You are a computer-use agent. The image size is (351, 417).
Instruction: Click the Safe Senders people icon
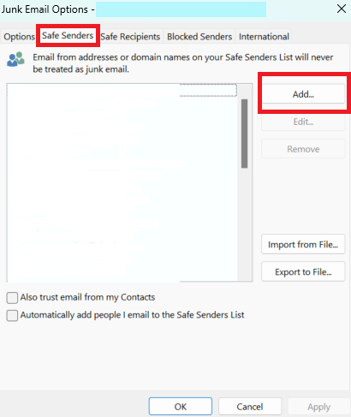pyautogui.click(x=15, y=59)
